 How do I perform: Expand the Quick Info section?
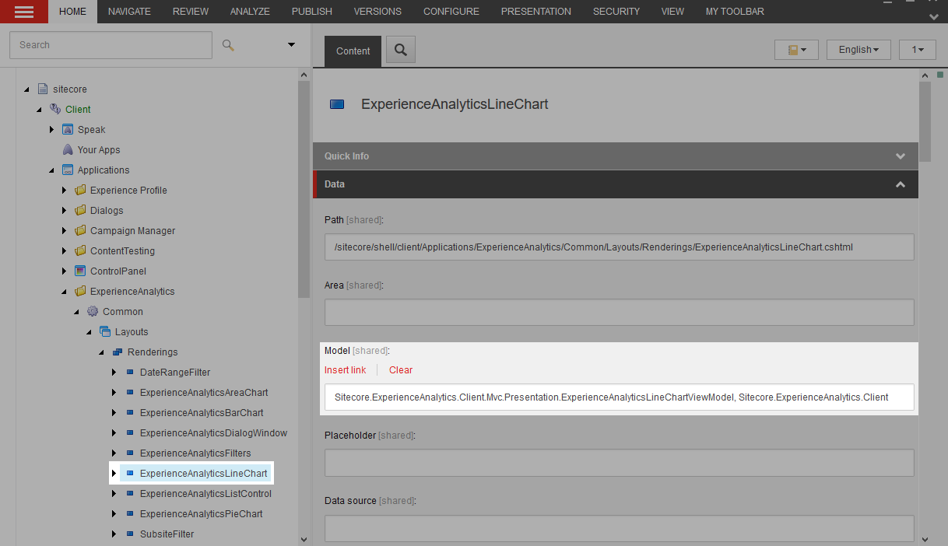point(616,156)
